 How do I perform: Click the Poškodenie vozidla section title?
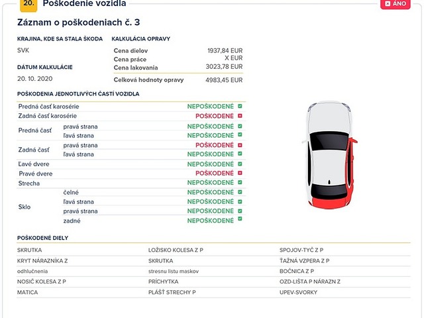[x=84, y=3]
